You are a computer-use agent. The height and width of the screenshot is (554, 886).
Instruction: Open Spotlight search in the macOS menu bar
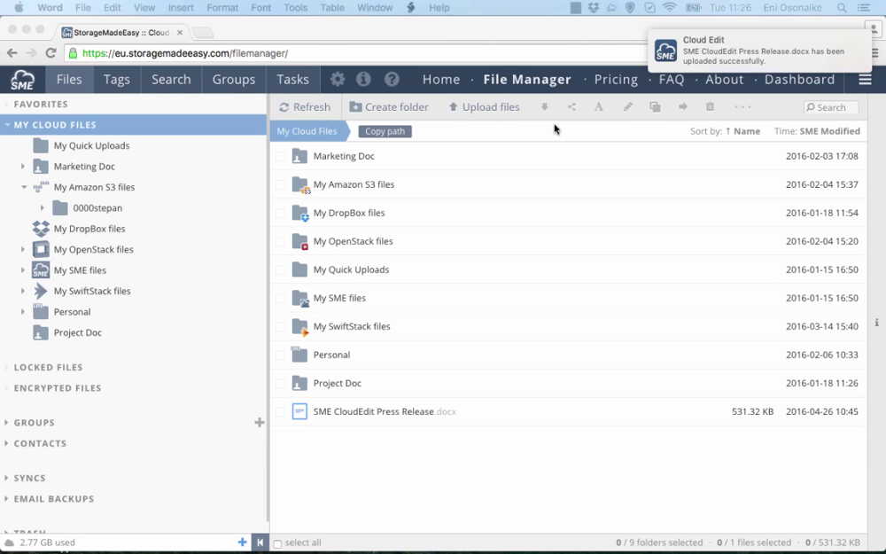click(x=842, y=8)
